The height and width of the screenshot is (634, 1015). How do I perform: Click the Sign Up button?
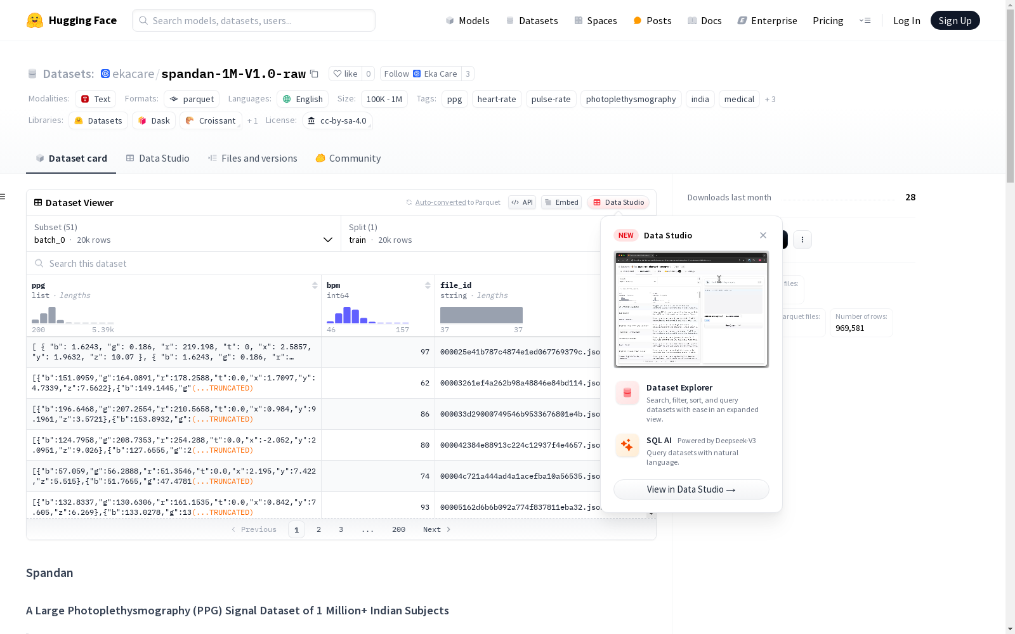(x=955, y=20)
